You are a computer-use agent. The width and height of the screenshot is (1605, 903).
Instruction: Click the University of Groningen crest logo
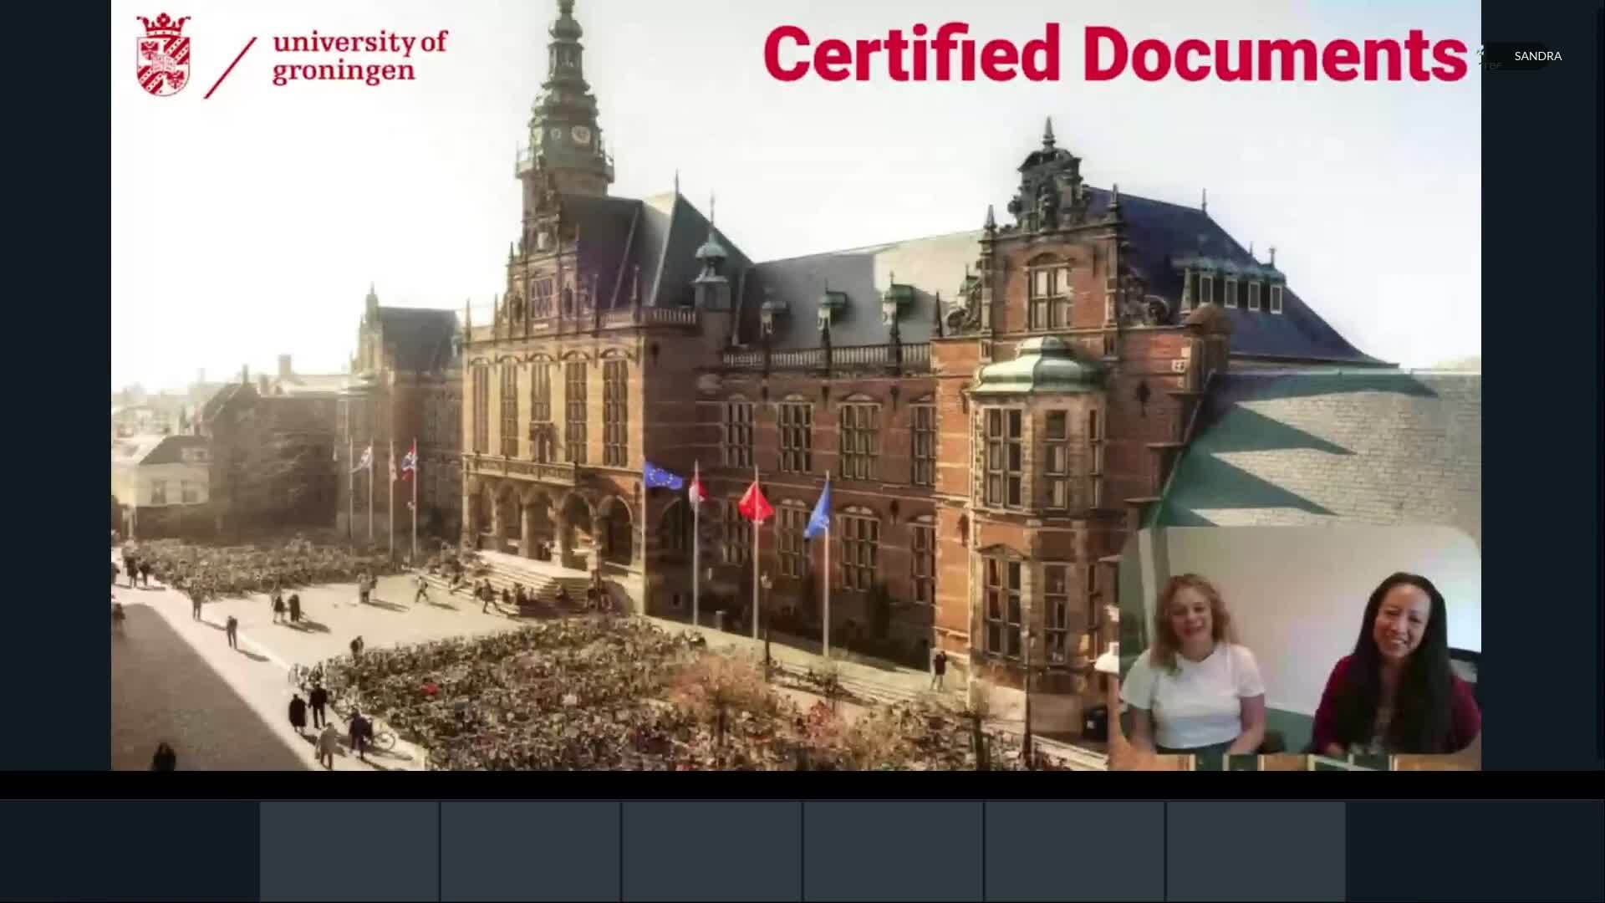tap(163, 54)
